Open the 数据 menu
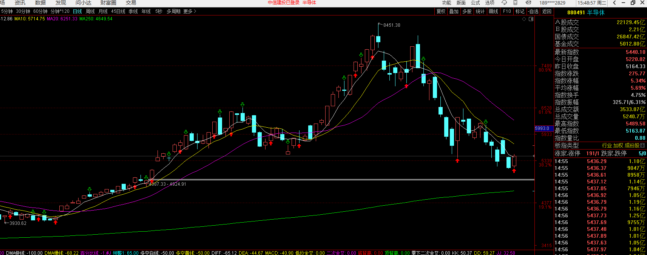This screenshot has height=255, width=647. (40, 3)
